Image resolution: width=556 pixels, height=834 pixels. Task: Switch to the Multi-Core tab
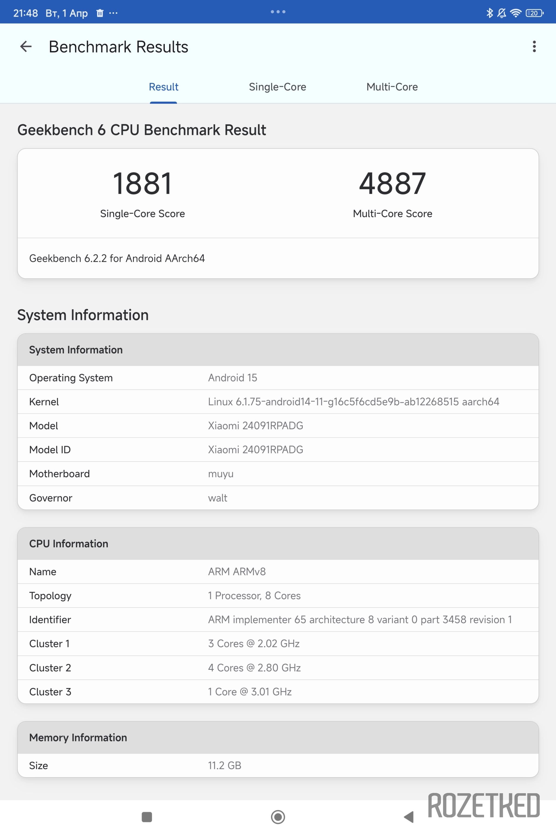(392, 87)
